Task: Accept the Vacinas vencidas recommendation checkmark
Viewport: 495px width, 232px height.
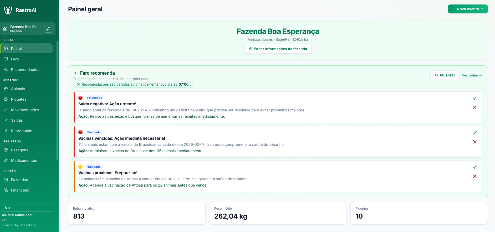Action: coord(475,133)
